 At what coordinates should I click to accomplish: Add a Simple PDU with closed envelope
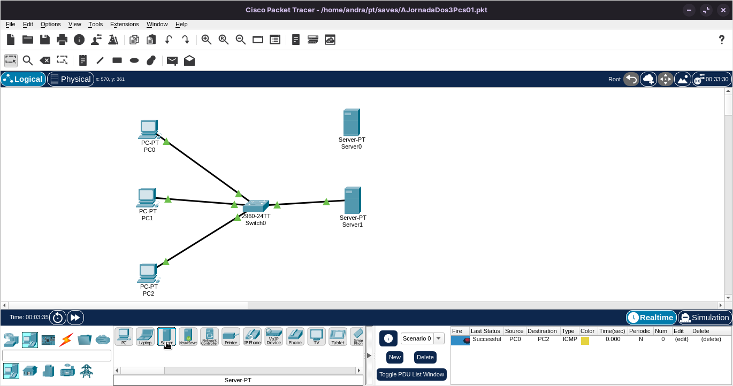click(x=172, y=60)
